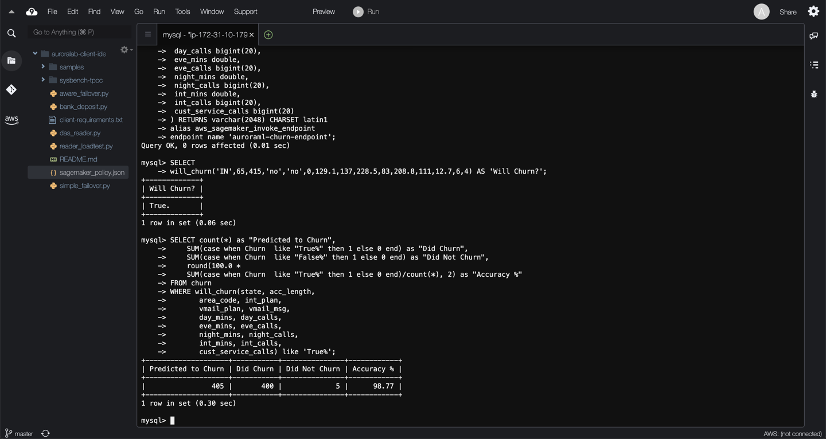Click the Share button
Screen dimensions: 826x439
coord(788,11)
